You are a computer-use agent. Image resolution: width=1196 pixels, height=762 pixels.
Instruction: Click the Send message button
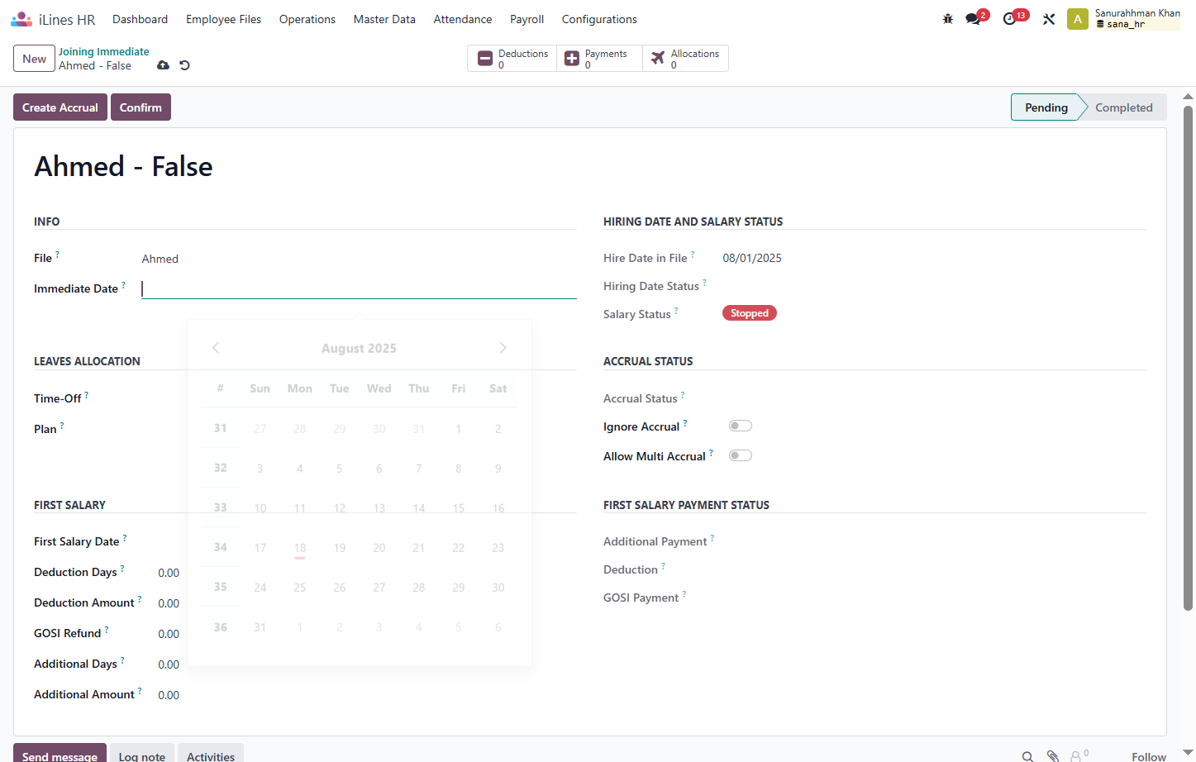point(60,754)
